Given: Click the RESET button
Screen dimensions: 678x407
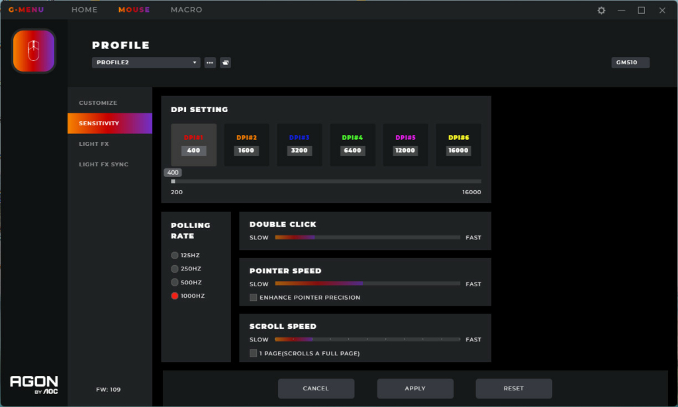Looking at the screenshot, I should coord(513,388).
